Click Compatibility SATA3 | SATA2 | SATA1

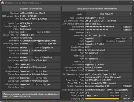[x=95, y=36]
